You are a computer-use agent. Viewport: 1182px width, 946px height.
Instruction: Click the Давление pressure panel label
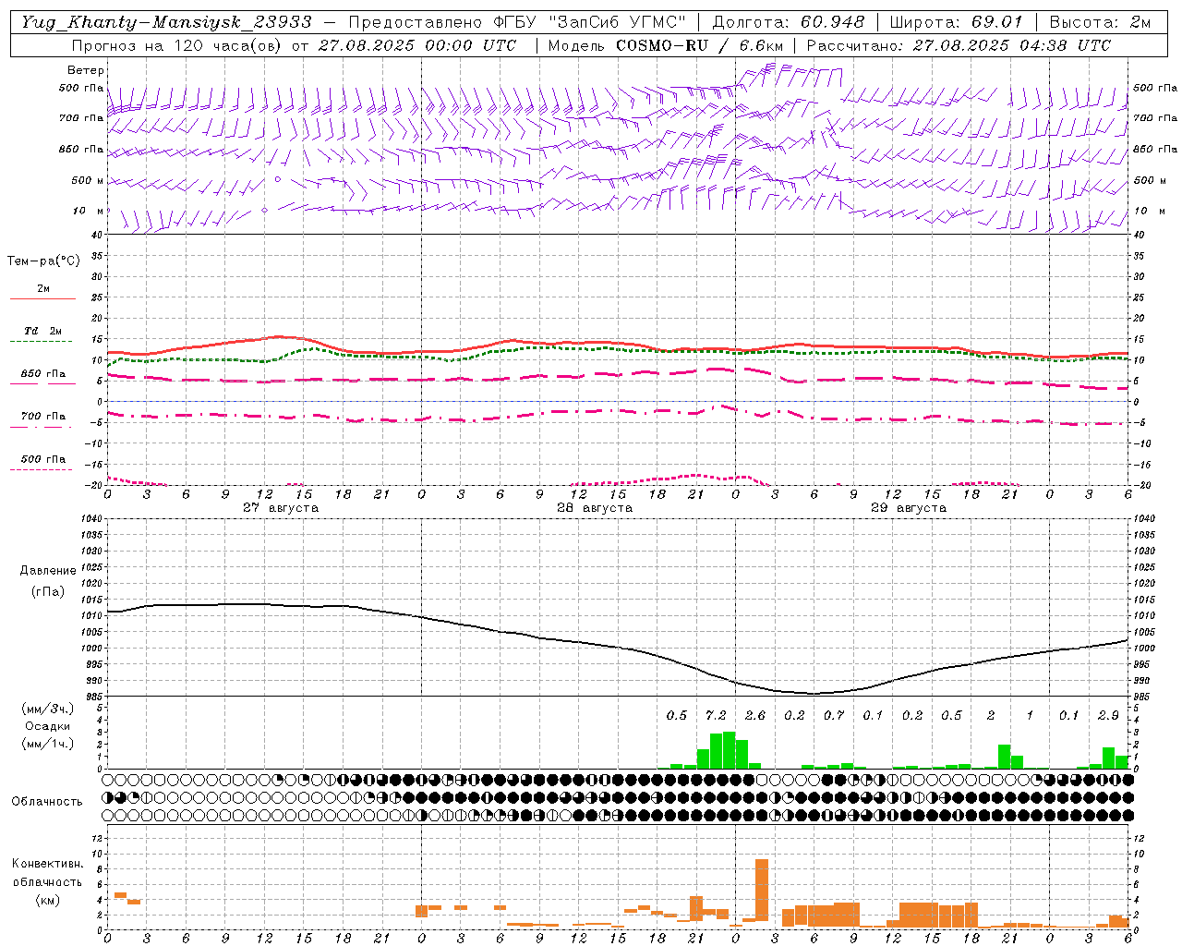pos(48,571)
